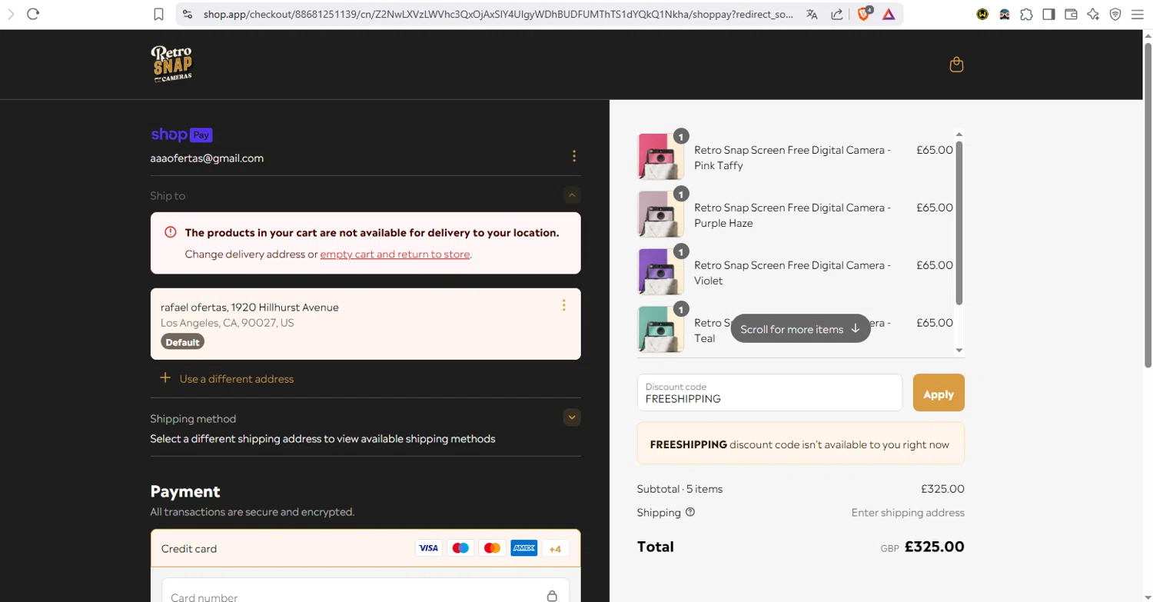Click the aaaofertas@gmail.com email text
The image size is (1153, 602).
point(207,158)
